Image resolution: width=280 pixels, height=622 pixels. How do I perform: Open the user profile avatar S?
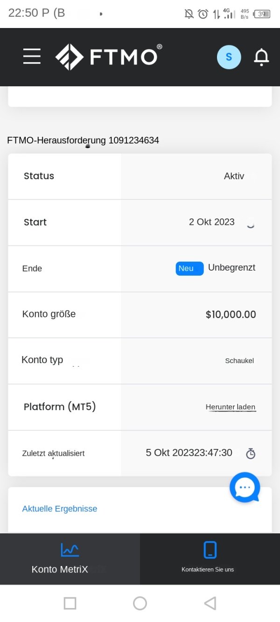[x=229, y=57]
